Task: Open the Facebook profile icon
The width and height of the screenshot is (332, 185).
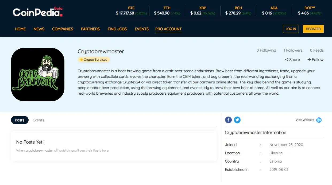Action: click(228, 120)
